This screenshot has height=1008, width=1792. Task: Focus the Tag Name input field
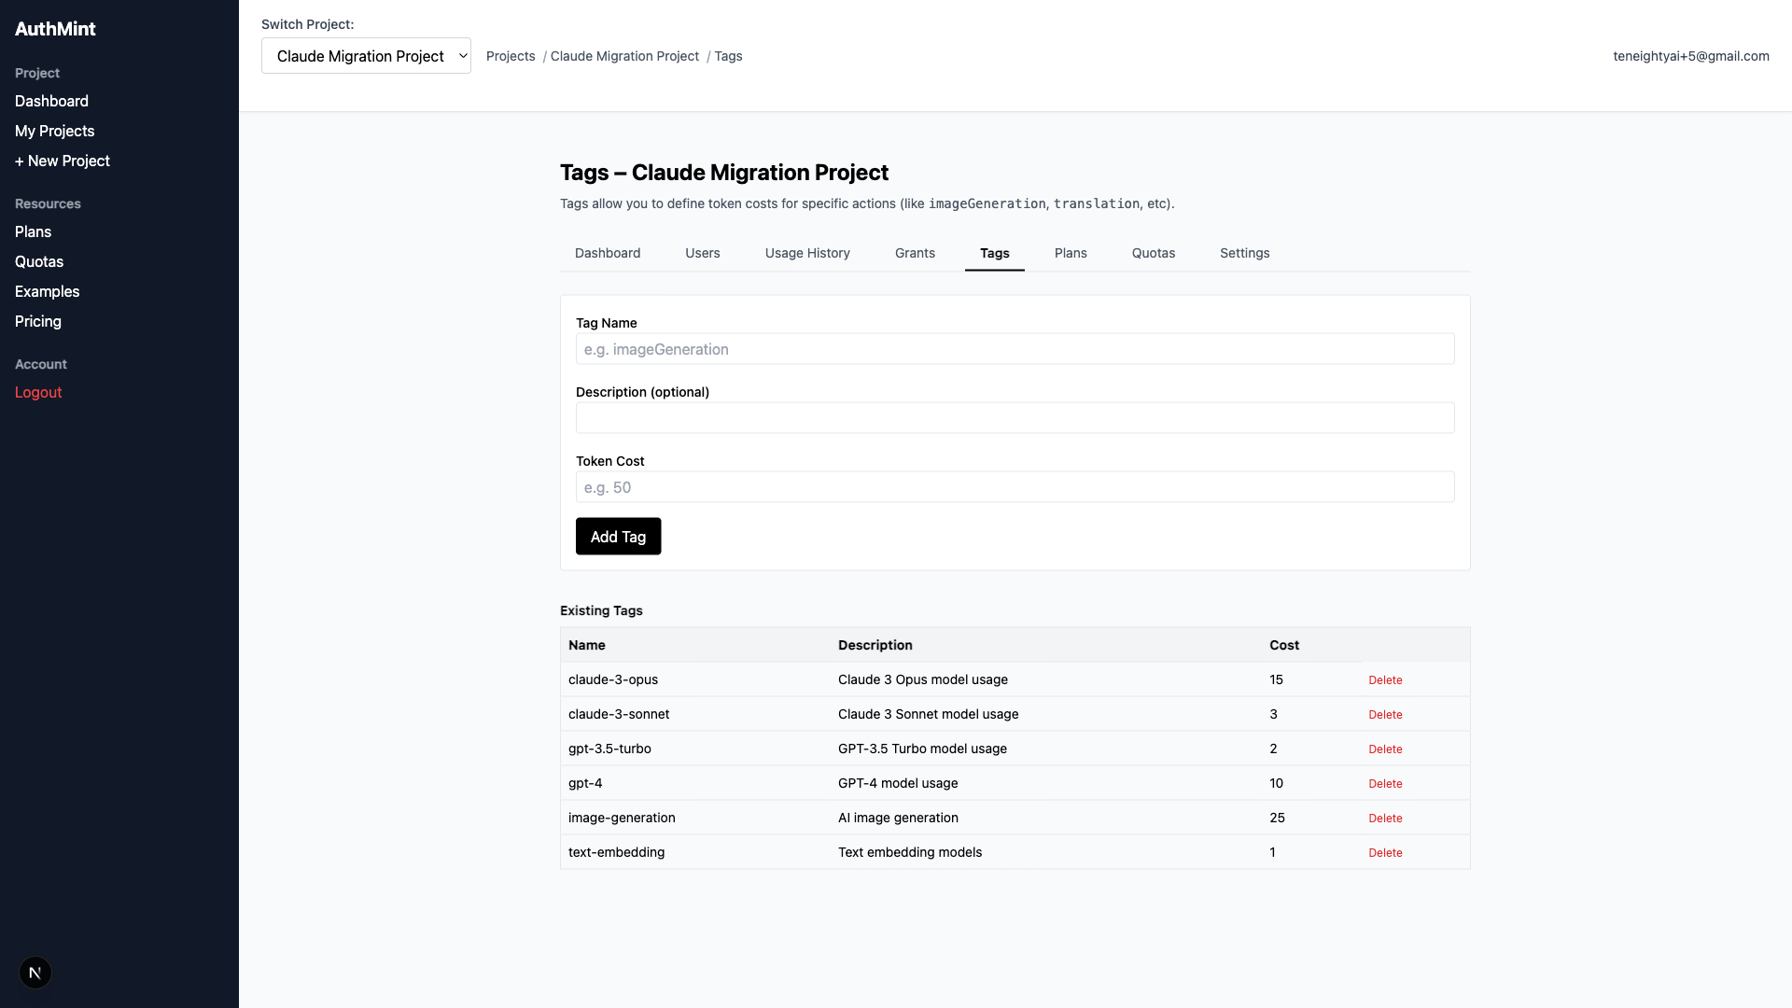1015,349
